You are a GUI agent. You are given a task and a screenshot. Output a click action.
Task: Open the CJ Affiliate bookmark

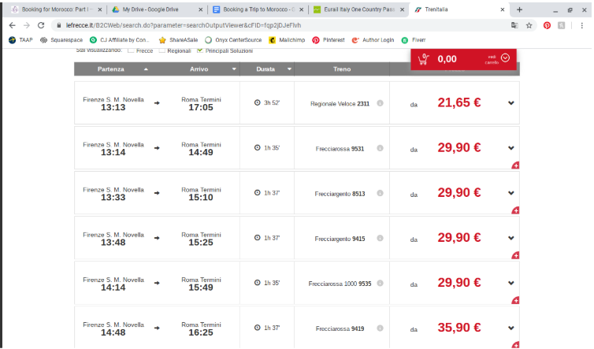tap(119, 40)
